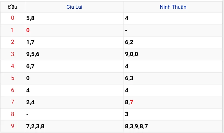Select the Gia Lai cell showing 6,7
Screen dimensions: 224x133
pos(30,66)
